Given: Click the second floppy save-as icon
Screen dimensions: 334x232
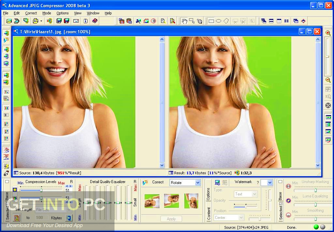Looking at the screenshot, I should coord(67,21).
